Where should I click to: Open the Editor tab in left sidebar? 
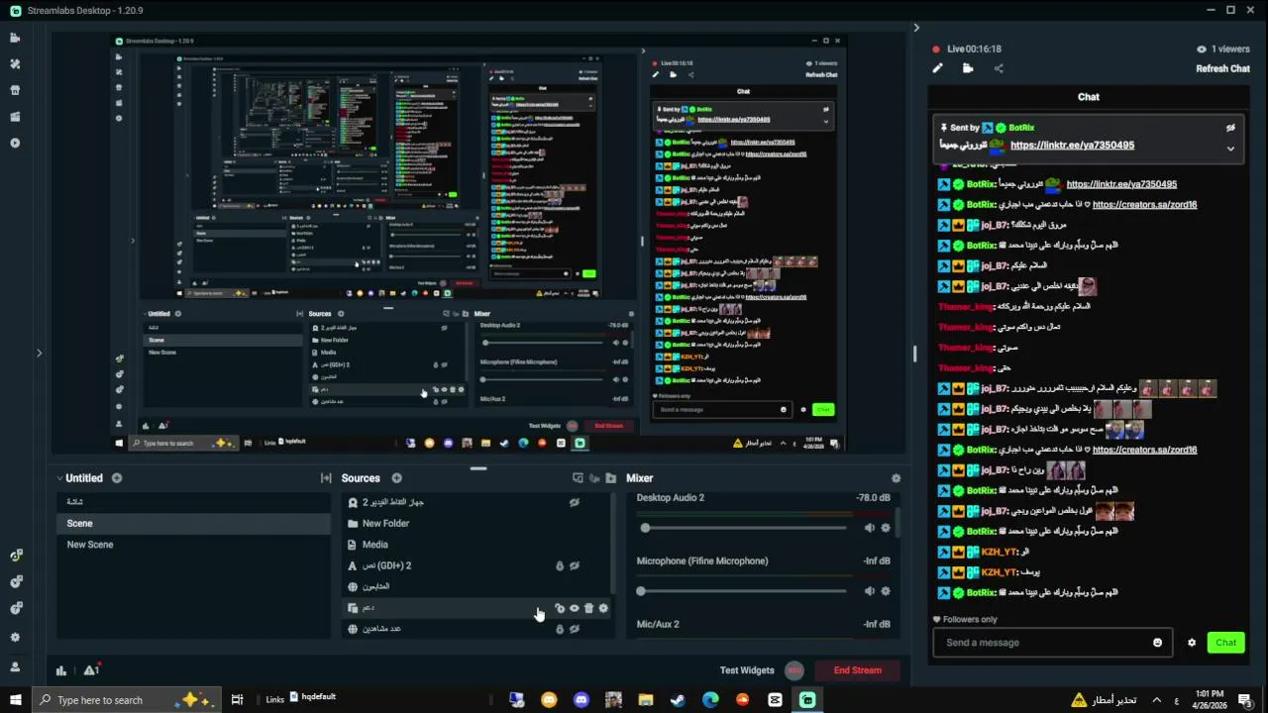(15, 38)
